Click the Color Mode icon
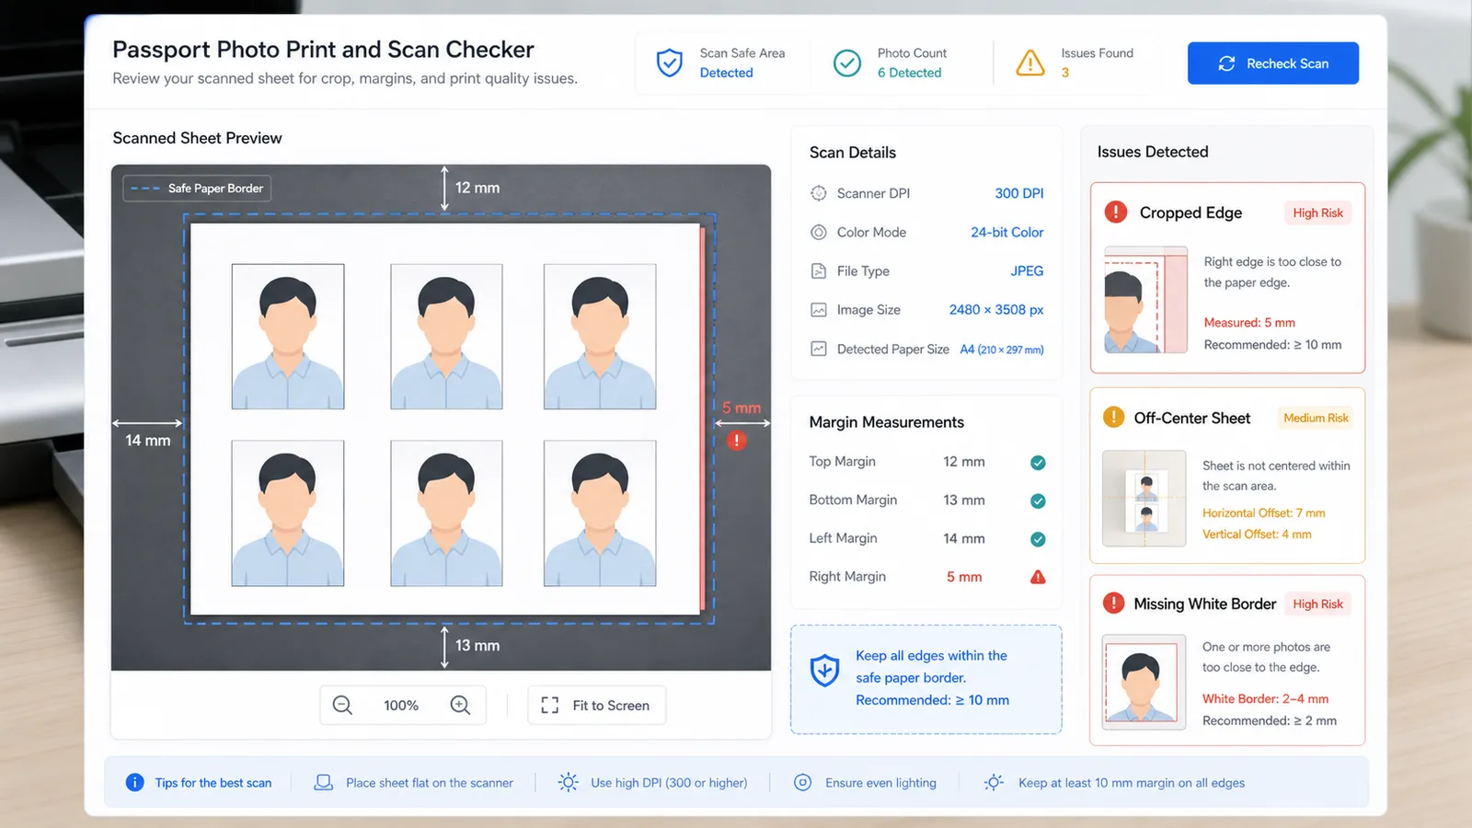This screenshot has width=1472, height=828. tap(819, 232)
